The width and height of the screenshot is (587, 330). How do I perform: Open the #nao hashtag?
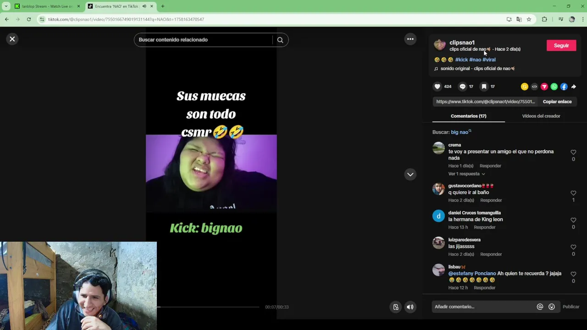pos(475,60)
